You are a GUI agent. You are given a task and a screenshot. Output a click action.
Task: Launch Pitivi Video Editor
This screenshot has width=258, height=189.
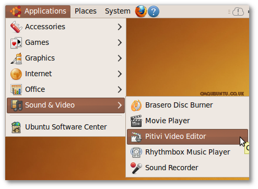point(187,137)
